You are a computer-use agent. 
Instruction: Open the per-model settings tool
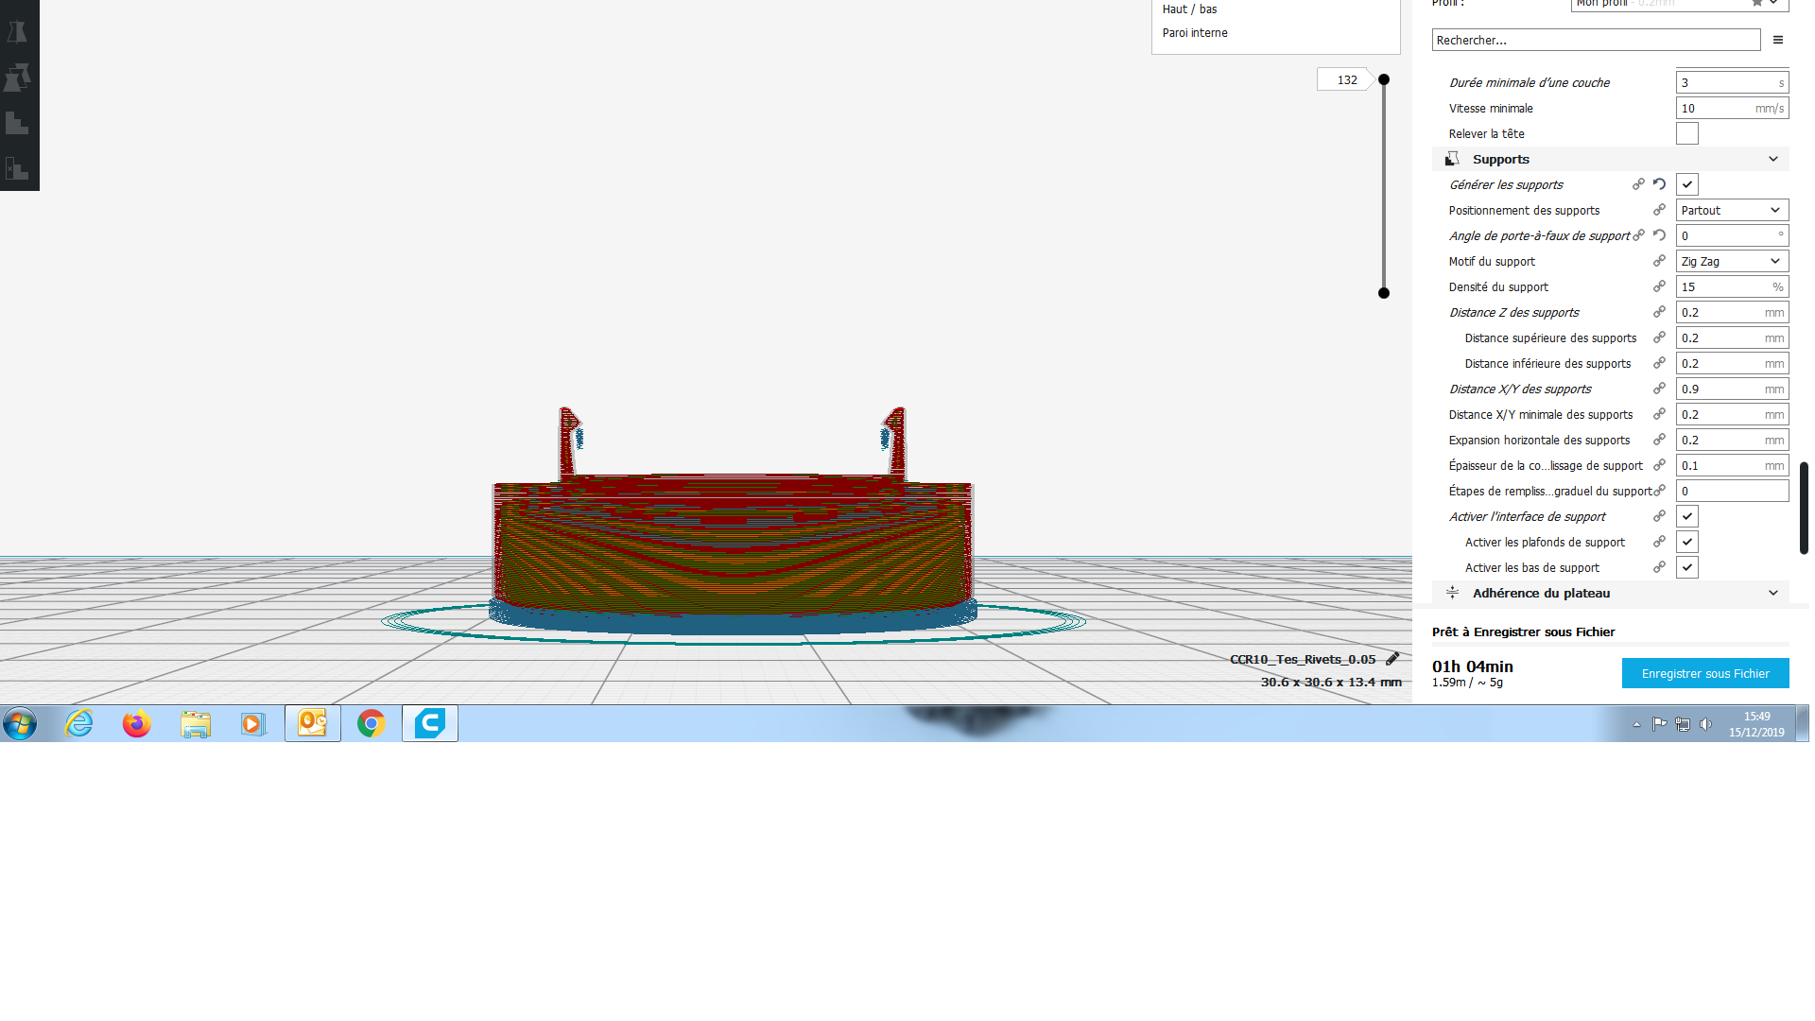pyautogui.click(x=17, y=78)
